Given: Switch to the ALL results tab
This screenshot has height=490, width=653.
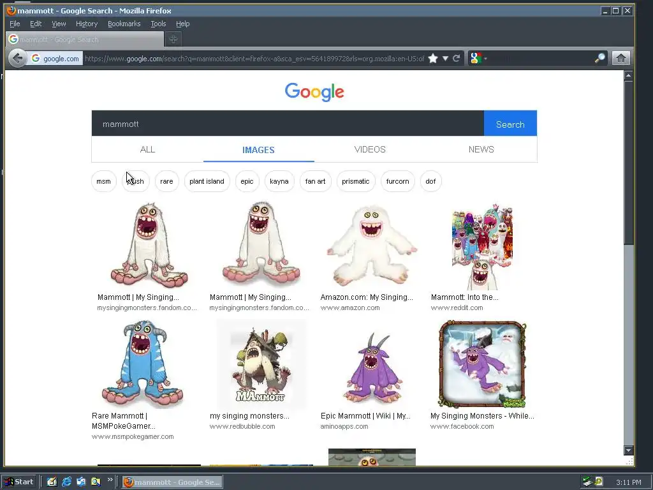Looking at the screenshot, I should coord(147,149).
